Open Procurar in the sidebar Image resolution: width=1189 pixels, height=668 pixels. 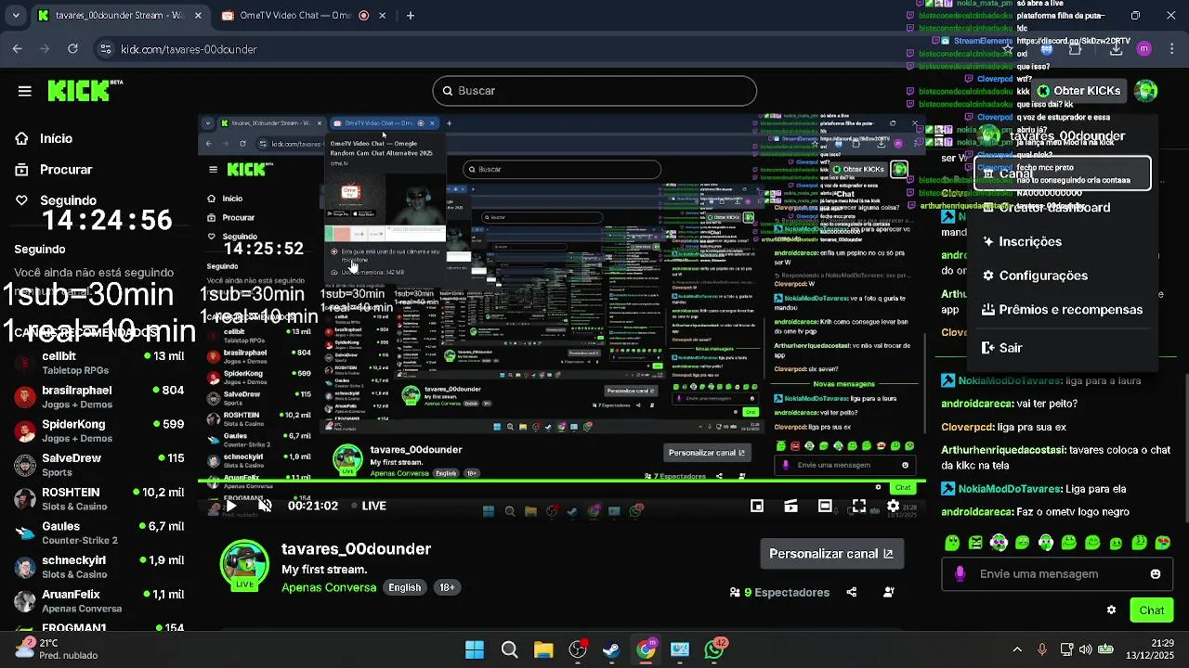[54, 170]
